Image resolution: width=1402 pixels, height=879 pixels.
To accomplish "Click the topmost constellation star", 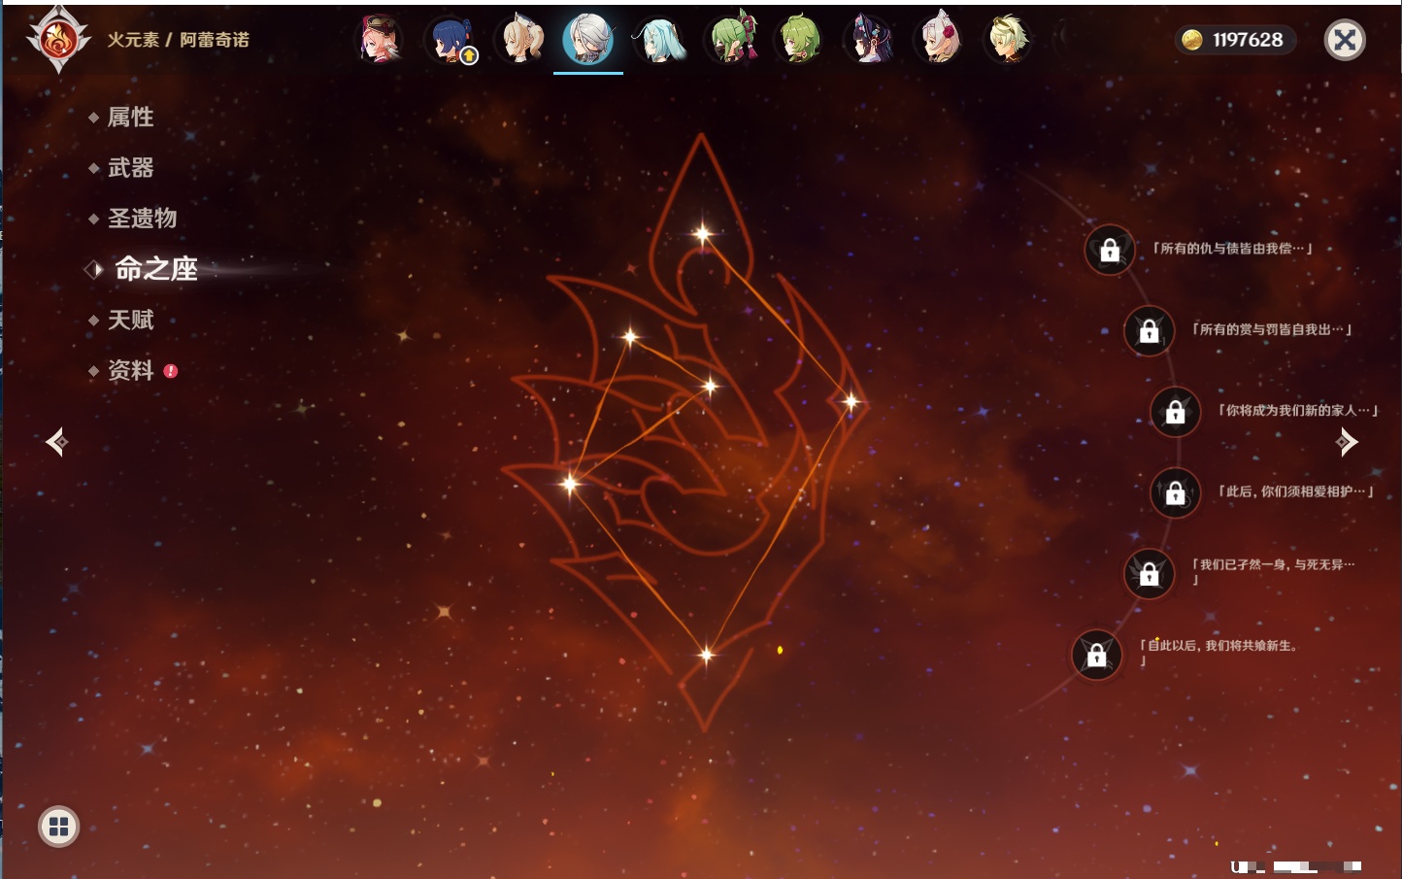I will [703, 233].
